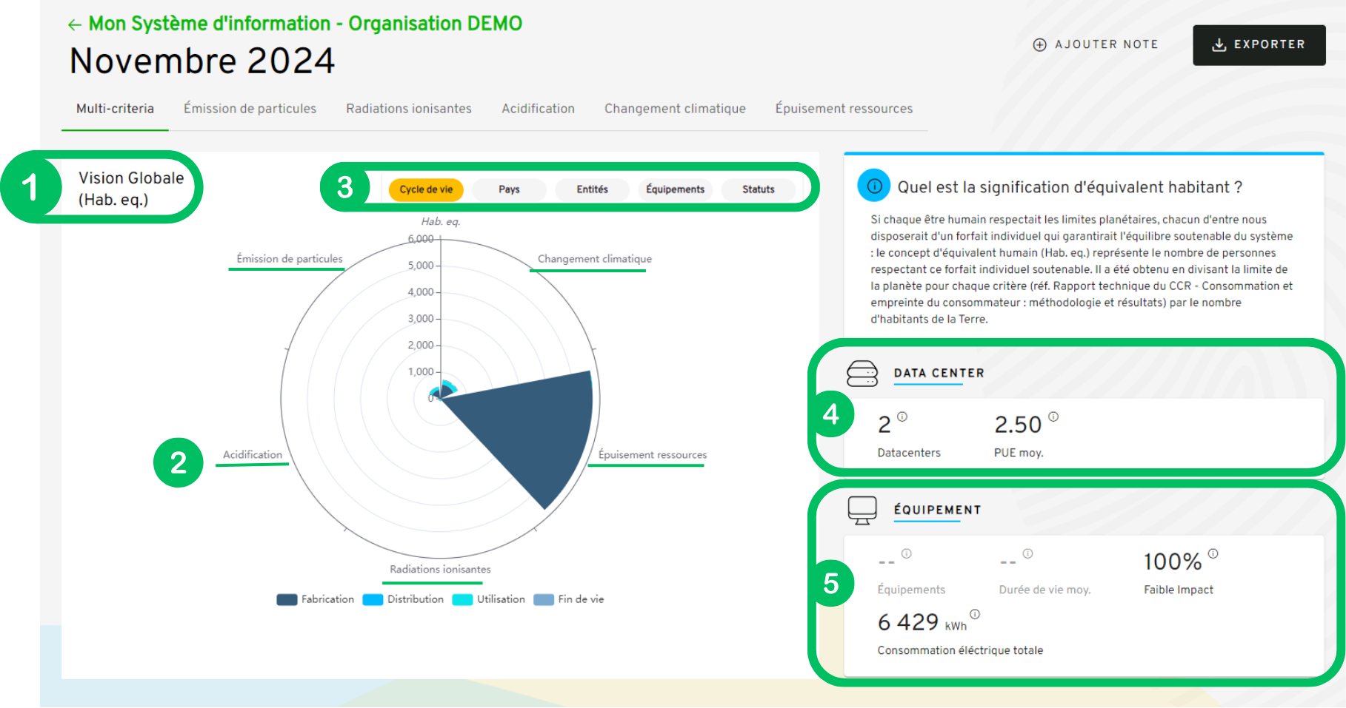Select the Équipements filter chip
This screenshot has height=708, width=1346.
(675, 189)
